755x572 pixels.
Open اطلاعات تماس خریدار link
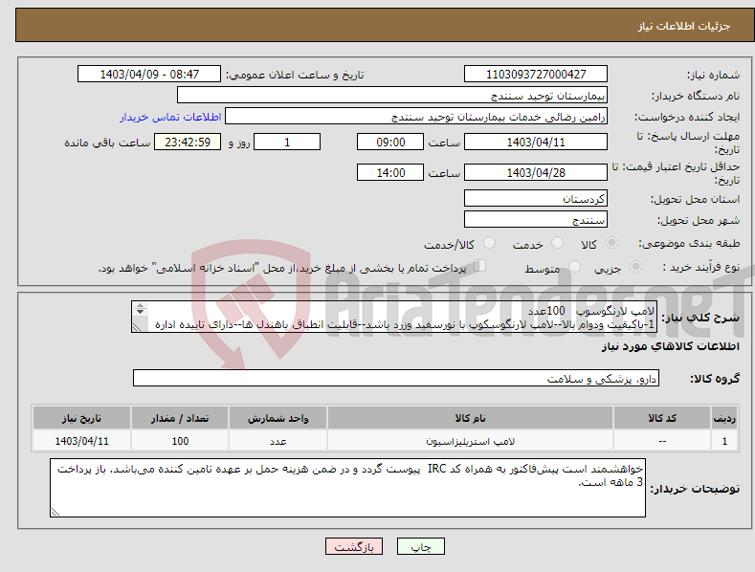[170, 117]
